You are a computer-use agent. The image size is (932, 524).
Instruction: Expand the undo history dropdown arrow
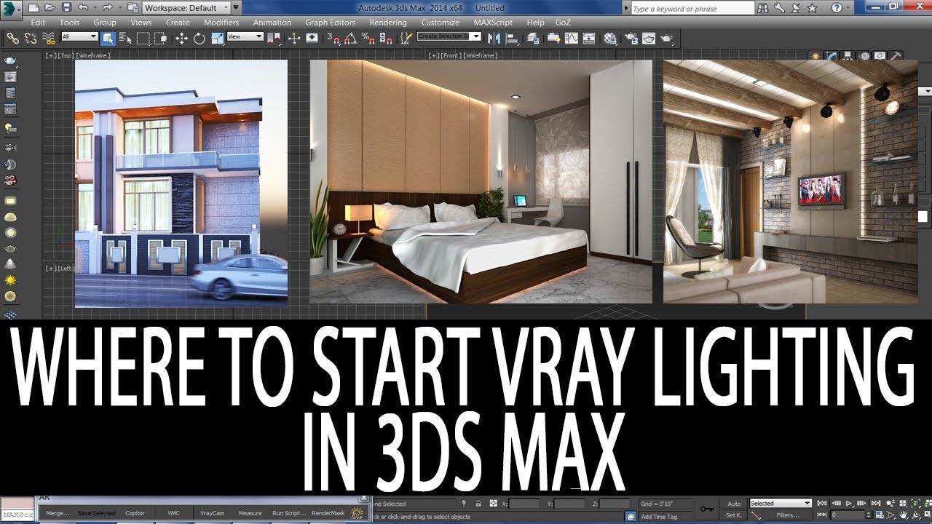click(95, 8)
